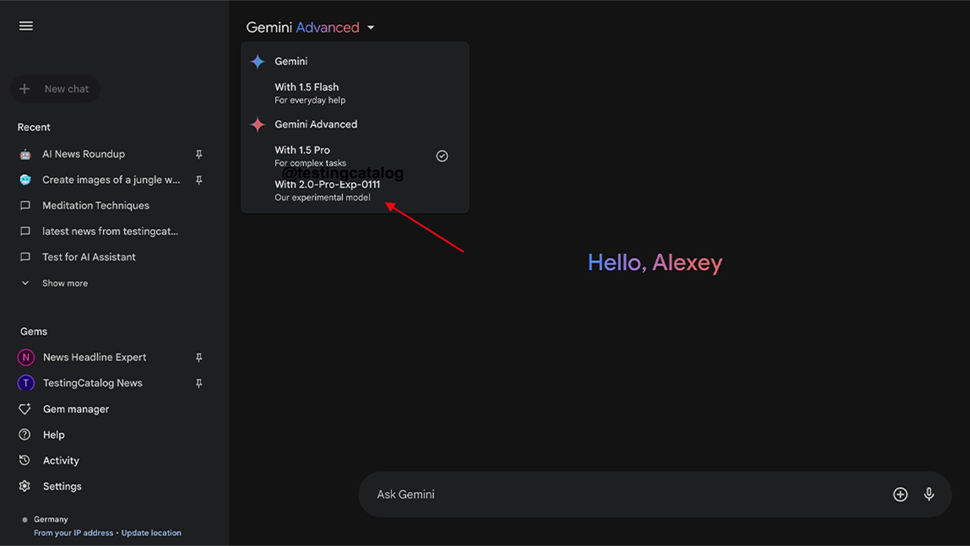Image resolution: width=970 pixels, height=546 pixels.
Task: Unpin the Create images of a jungle chat
Action: pyautogui.click(x=199, y=180)
